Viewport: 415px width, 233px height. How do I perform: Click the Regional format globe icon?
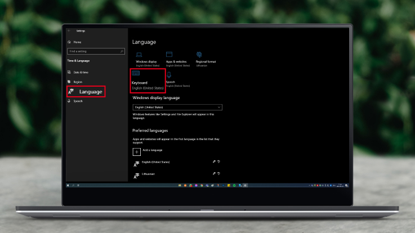(199, 55)
